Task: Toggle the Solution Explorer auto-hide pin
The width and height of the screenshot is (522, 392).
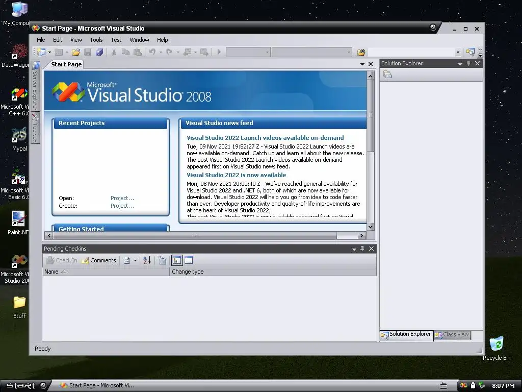Action: tap(468, 63)
